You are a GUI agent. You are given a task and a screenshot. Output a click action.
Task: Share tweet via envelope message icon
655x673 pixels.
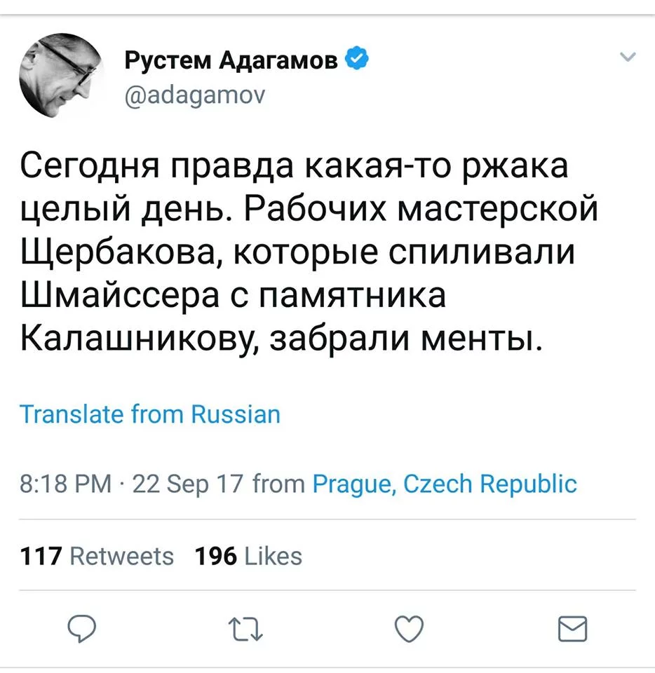[x=572, y=629]
